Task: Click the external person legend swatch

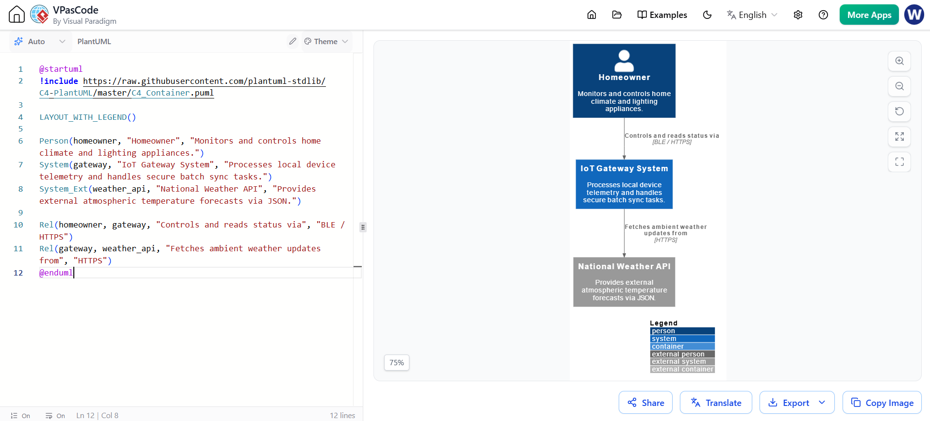Action: (682, 354)
